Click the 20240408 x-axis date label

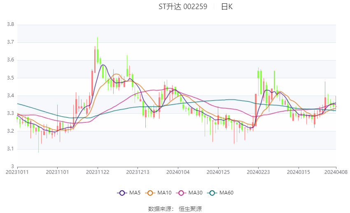(x=336, y=172)
